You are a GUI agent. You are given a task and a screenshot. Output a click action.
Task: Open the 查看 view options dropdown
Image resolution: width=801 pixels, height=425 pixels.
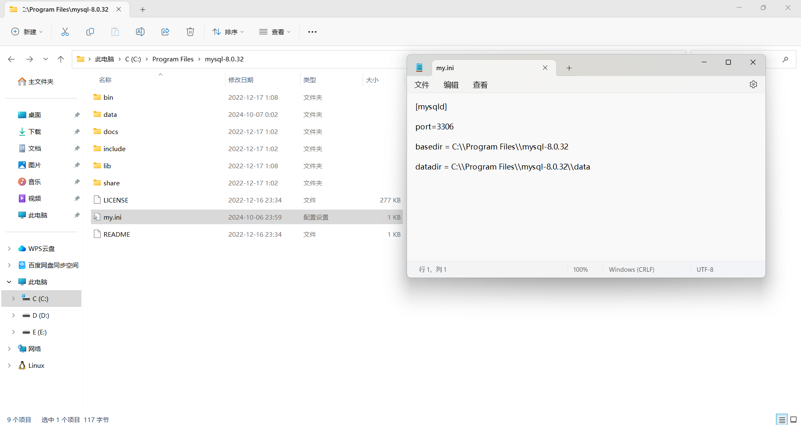tap(275, 31)
